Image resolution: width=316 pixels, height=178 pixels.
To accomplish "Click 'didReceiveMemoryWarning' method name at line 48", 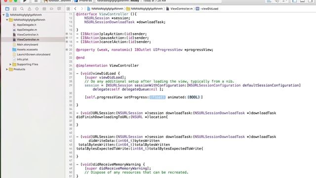I will pos(117,165).
